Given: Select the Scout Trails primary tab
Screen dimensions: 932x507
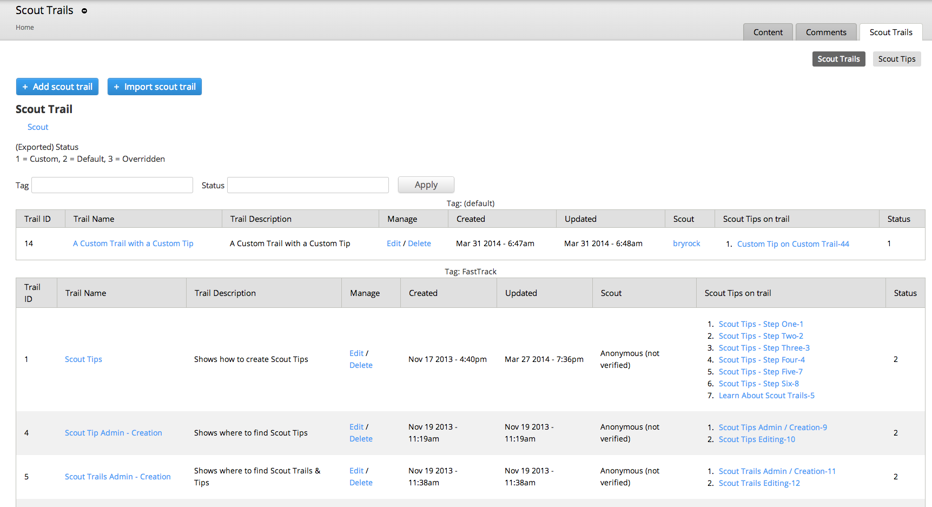Looking at the screenshot, I should pyautogui.click(x=890, y=32).
